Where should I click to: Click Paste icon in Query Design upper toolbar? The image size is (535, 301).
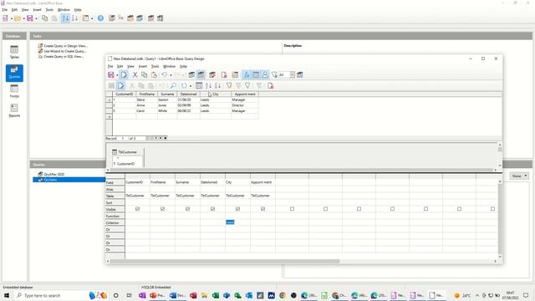pos(154,74)
